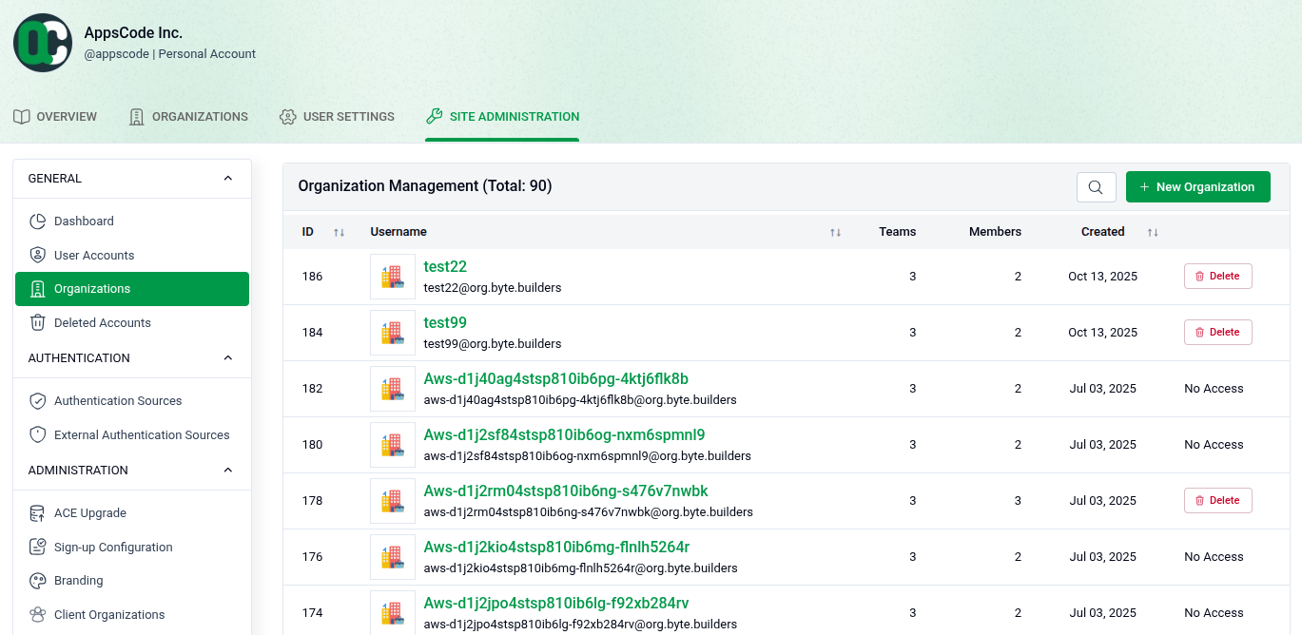Sort the table by ID column
The height and width of the screenshot is (635, 1302).
tap(339, 231)
